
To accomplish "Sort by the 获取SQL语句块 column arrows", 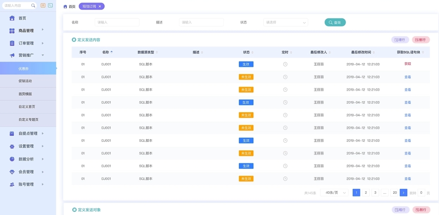I will click(423, 52).
